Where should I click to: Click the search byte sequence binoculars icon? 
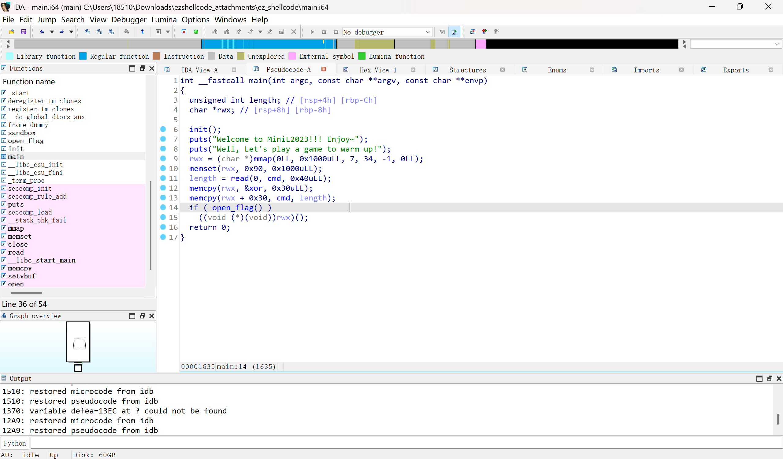[111, 32]
